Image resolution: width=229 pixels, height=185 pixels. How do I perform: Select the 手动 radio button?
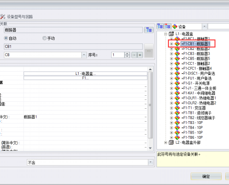(44, 38)
